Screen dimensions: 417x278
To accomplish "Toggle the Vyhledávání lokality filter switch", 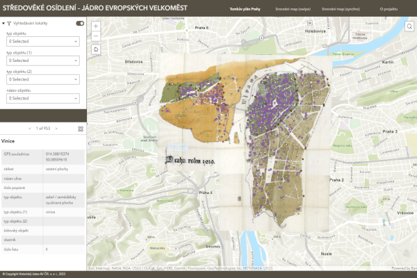I will coord(80,24).
